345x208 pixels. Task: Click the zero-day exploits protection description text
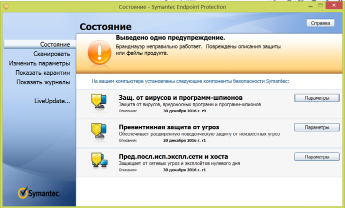[x=179, y=163]
